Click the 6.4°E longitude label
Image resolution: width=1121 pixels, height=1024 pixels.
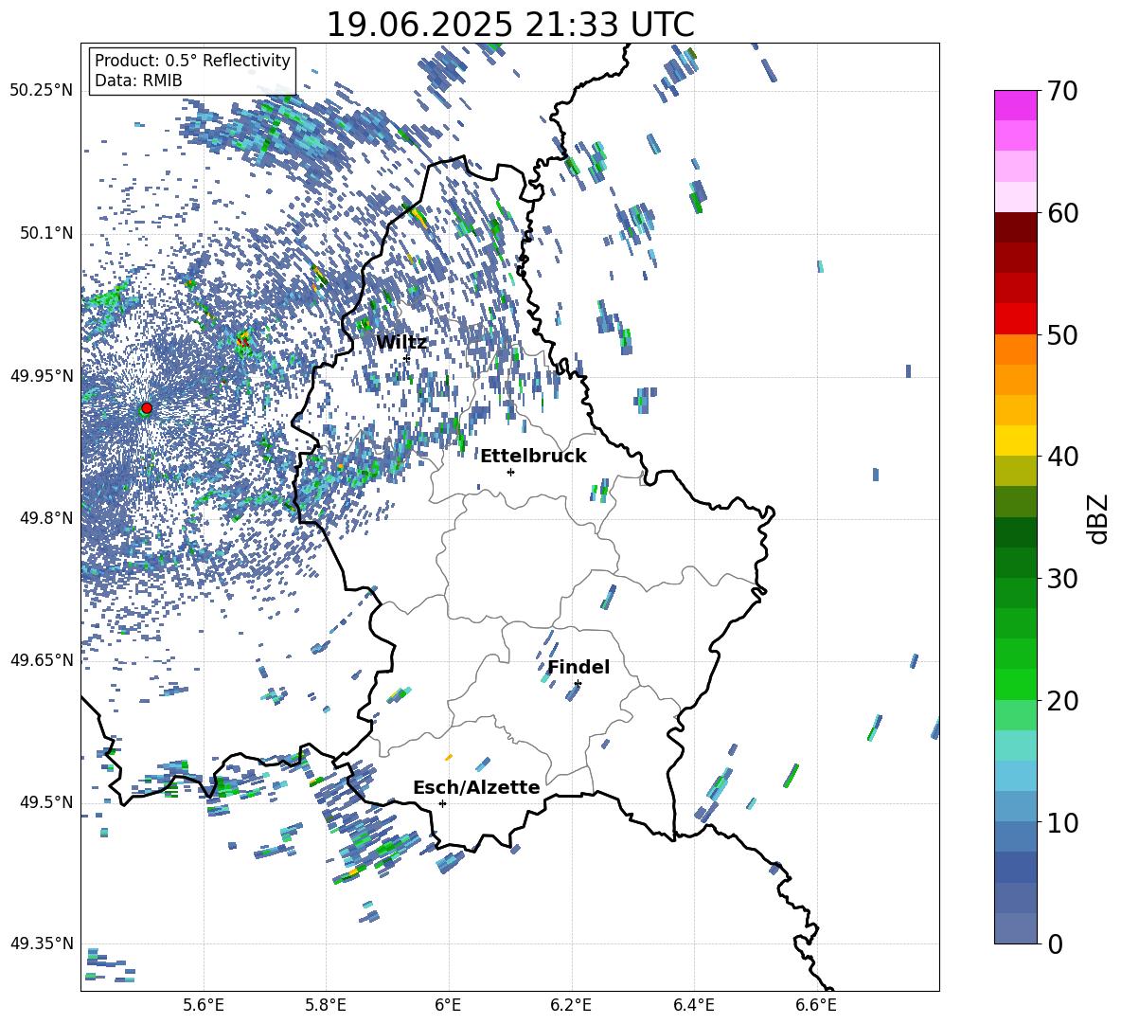coord(693,1006)
